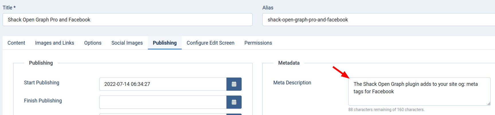This screenshot has width=495, height=115.
Task: Click the Meta Description textarea
Action: (419, 92)
